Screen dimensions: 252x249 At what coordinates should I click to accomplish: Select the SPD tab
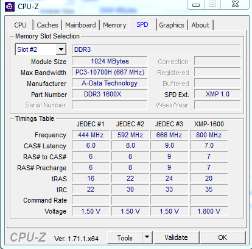click(142, 24)
